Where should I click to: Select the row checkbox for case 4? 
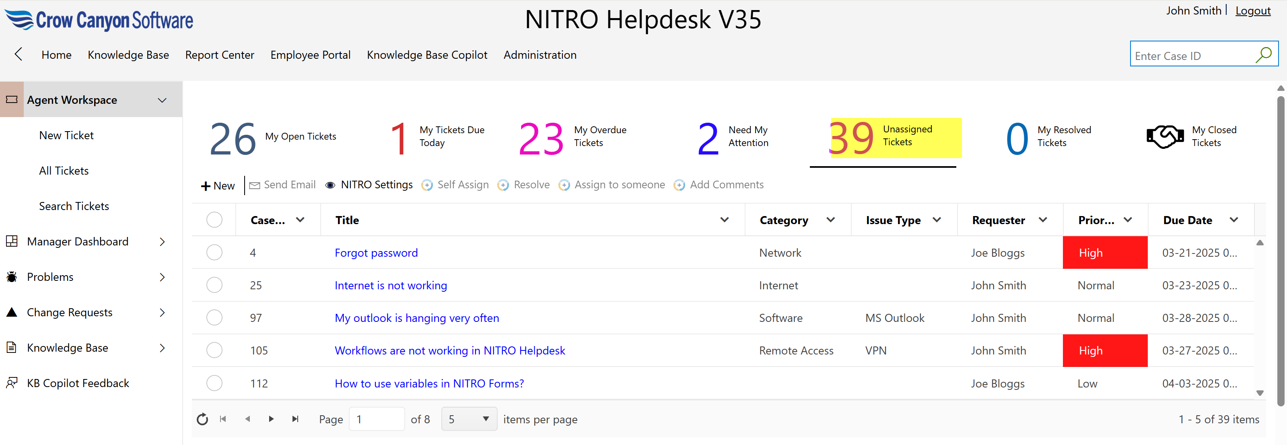click(x=214, y=252)
